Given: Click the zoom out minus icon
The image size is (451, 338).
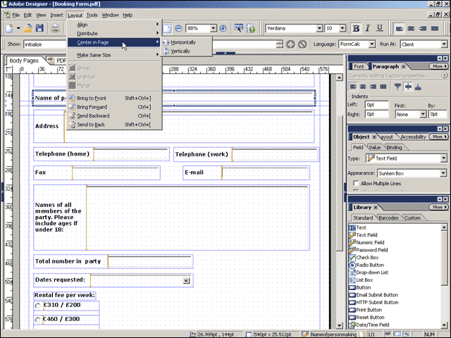Looking at the screenshot, I should (178, 28).
